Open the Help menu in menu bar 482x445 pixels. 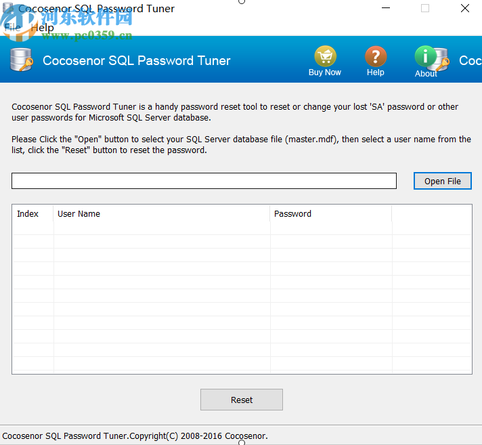point(43,28)
